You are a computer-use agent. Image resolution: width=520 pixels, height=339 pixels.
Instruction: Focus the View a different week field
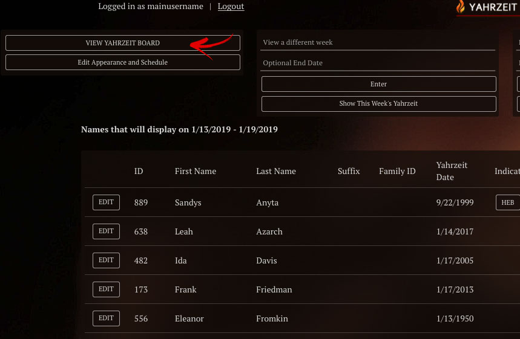[x=378, y=42]
